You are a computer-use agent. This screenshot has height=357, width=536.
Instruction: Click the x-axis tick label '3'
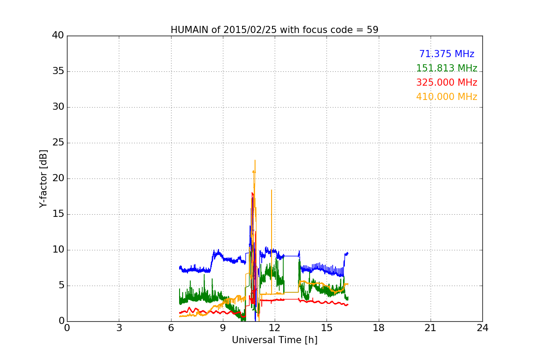tap(119, 328)
